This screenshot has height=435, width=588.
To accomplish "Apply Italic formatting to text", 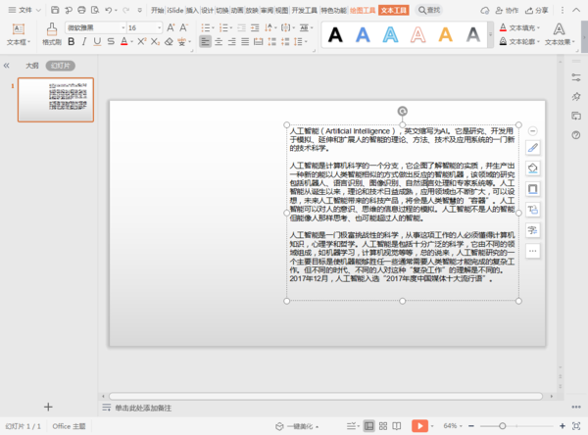I will point(84,42).
